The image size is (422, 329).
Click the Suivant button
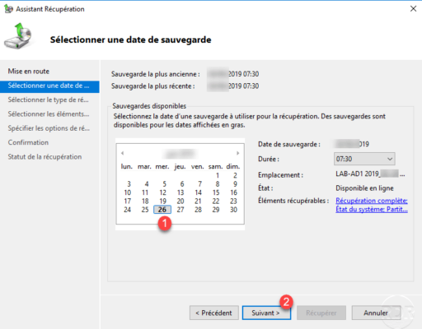(x=266, y=313)
